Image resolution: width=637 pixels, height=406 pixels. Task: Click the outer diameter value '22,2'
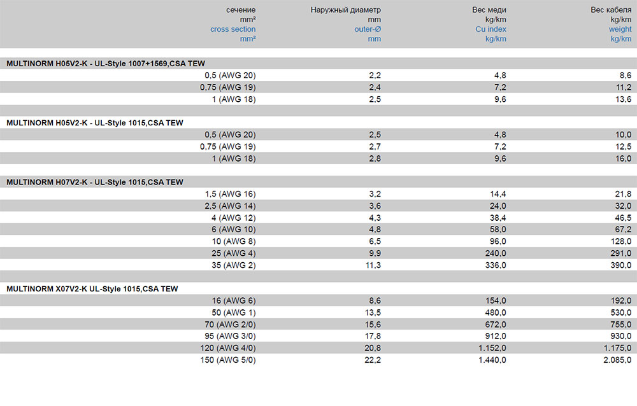click(373, 360)
